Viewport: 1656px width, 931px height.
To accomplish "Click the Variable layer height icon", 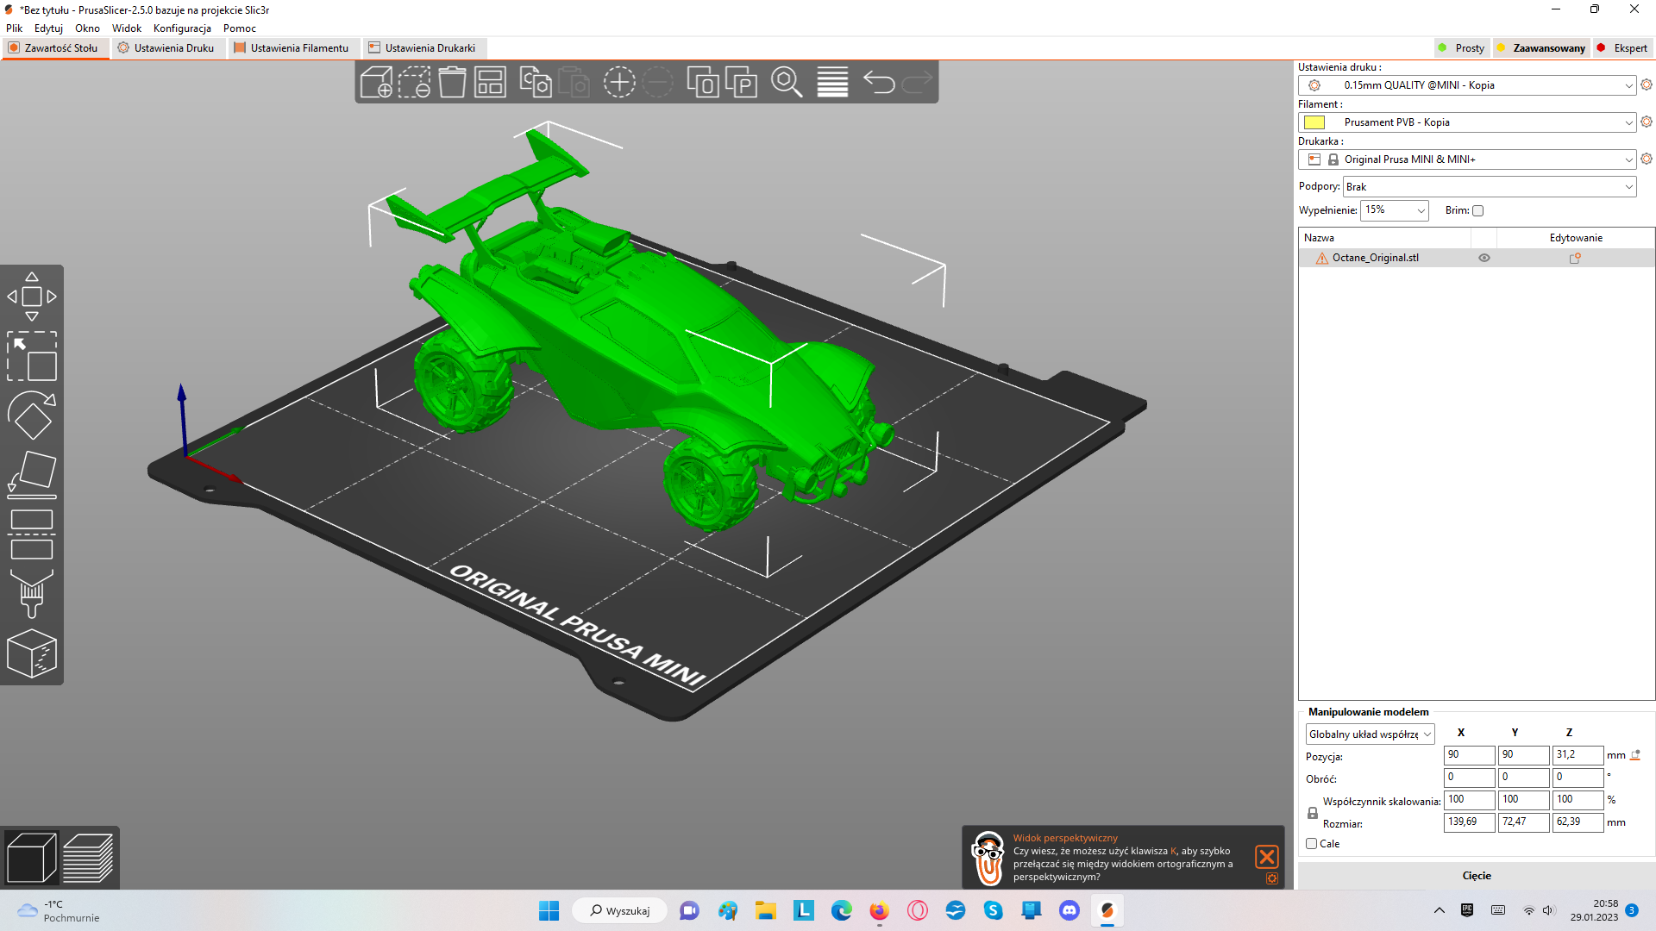I will (x=832, y=82).
